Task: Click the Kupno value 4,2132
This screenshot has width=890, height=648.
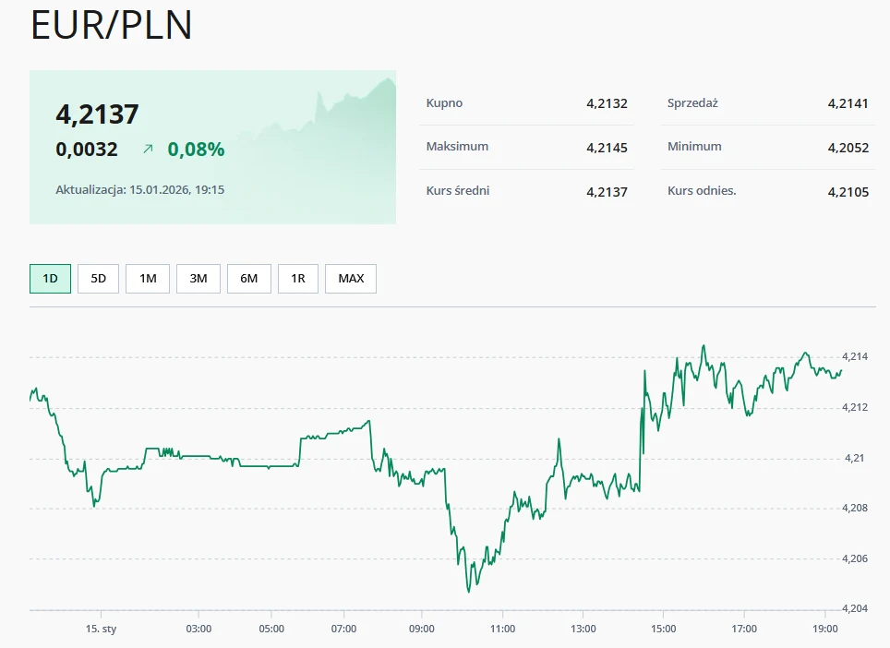Action: (x=607, y=102)
